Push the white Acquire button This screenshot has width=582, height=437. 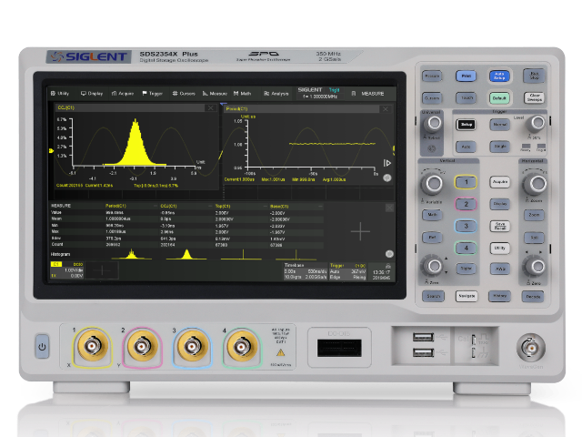pos(499,182)
